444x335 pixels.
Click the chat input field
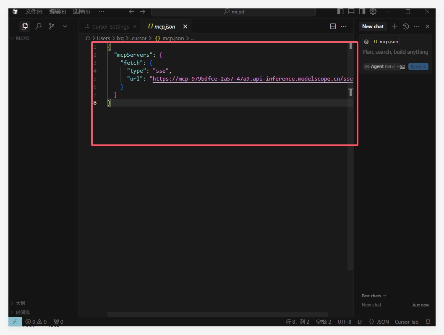395,52
